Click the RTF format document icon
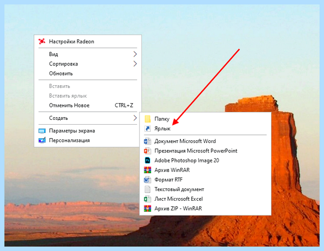Image resolution: width=324 pixels, height=251 pixels. [x=147, y=180]
